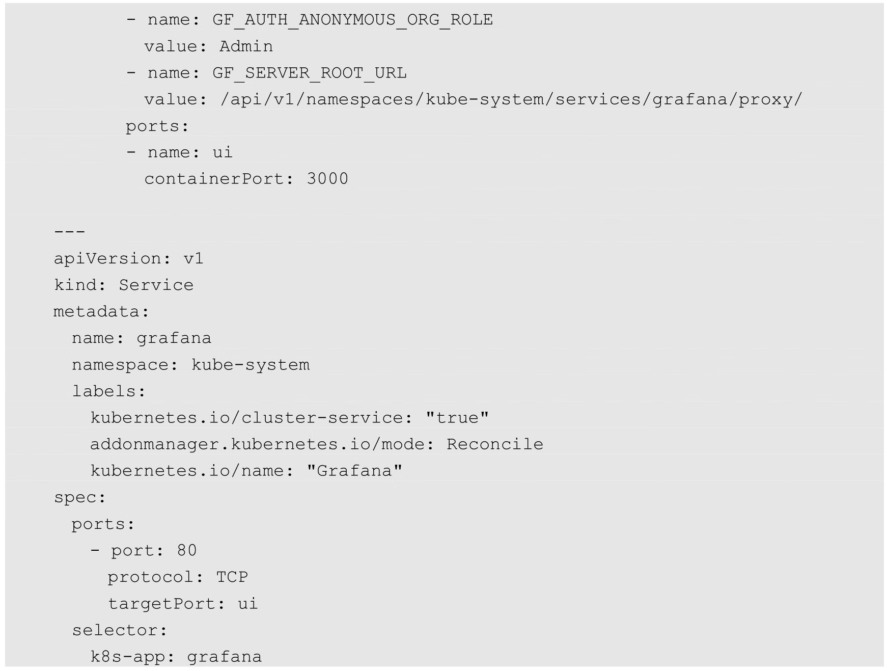Click the Reconcile mode value
The width and height of the screenshot is (887, 671).
[x=494, y=444]
